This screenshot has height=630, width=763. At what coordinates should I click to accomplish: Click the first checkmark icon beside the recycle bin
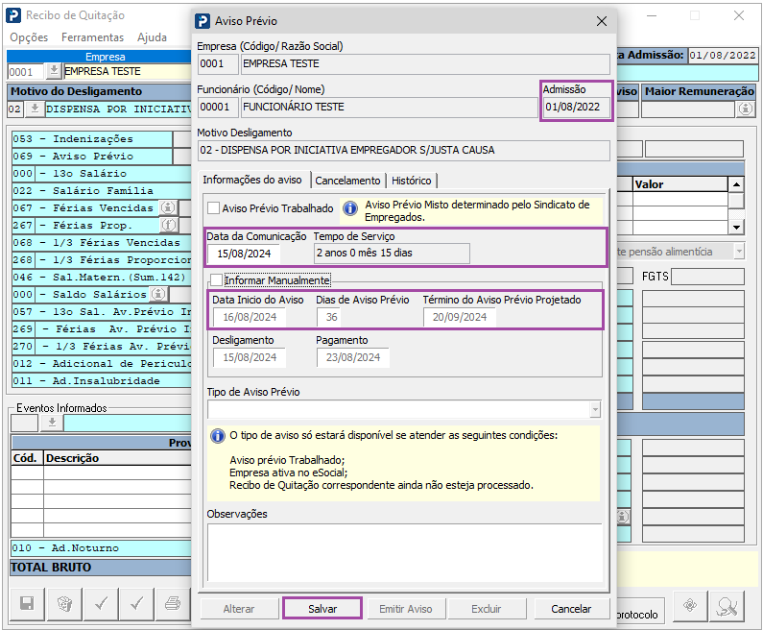tap(101, 604)
